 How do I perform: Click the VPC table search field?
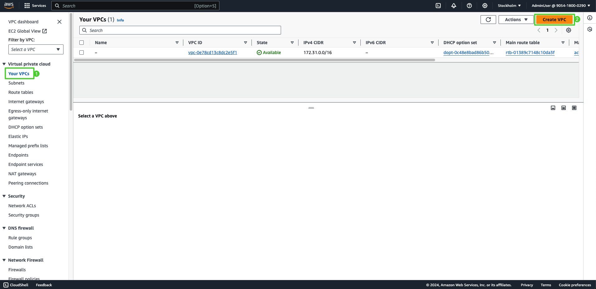point(181,30)
